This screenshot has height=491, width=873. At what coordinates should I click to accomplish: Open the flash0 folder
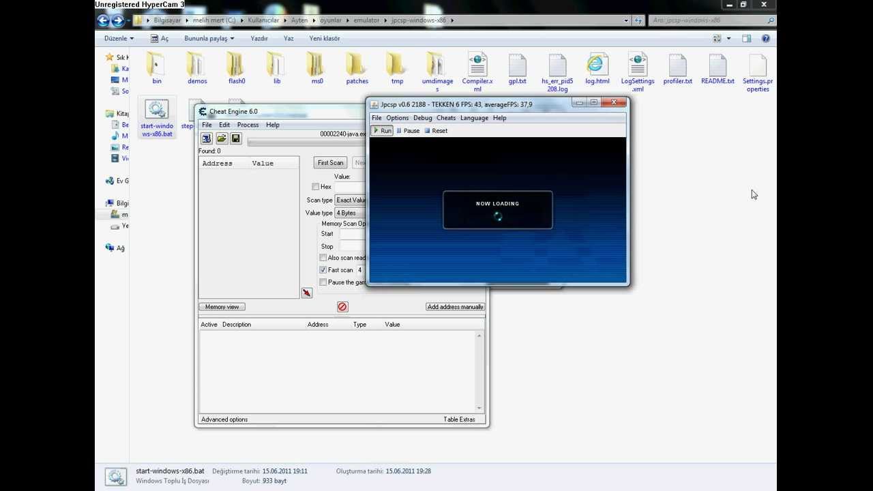point(237,68)
